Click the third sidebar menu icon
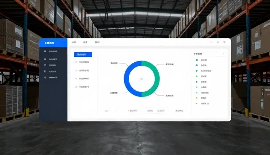The width and height of the screenshot is (270, 155). 45,65
